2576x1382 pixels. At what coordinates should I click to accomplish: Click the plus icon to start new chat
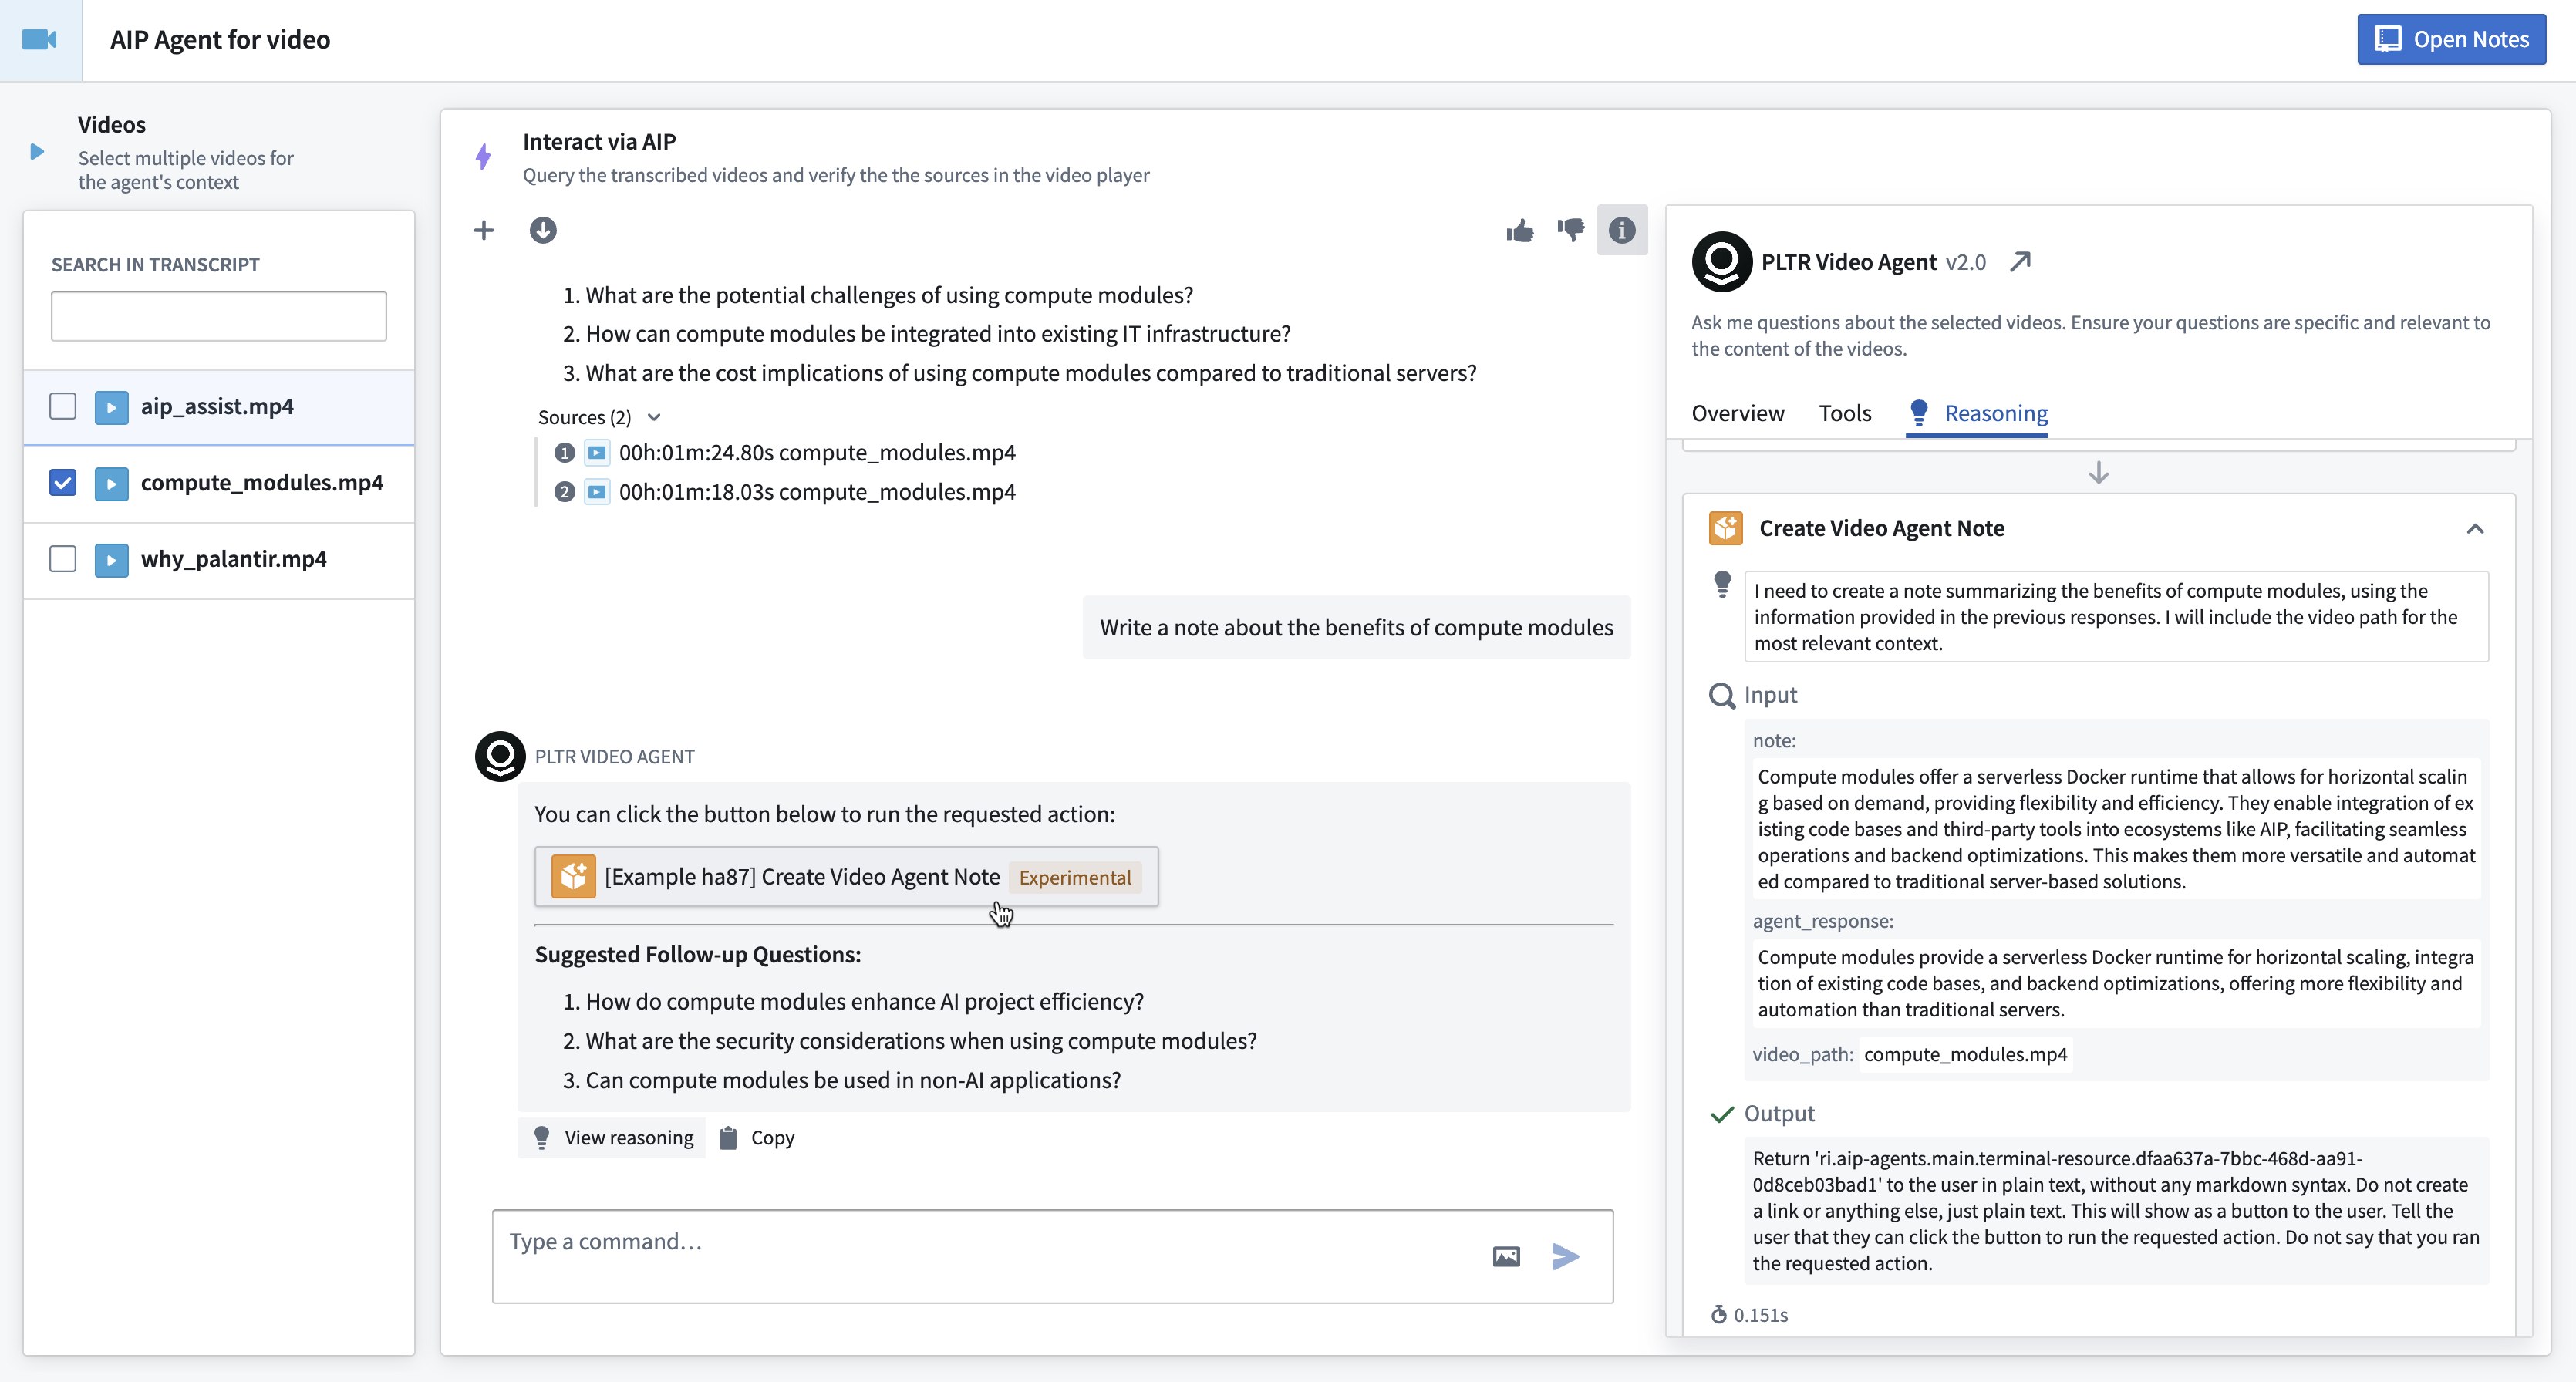point(484,230)
